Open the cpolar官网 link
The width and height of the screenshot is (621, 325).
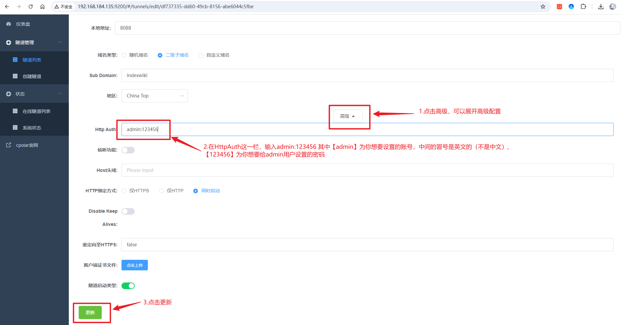[x=27, y=145]
